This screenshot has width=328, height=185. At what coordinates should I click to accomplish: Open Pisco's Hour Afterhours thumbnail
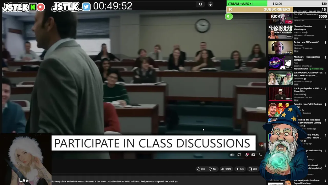(x=280, y=63)
